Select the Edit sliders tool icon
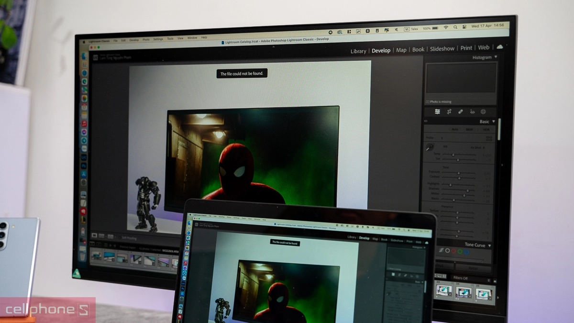Screen dimensions: 574x323 point(437,111)
